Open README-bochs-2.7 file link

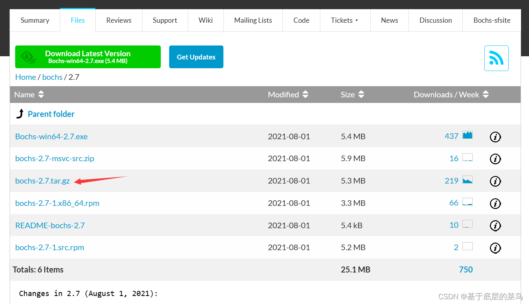coord(50,225)
